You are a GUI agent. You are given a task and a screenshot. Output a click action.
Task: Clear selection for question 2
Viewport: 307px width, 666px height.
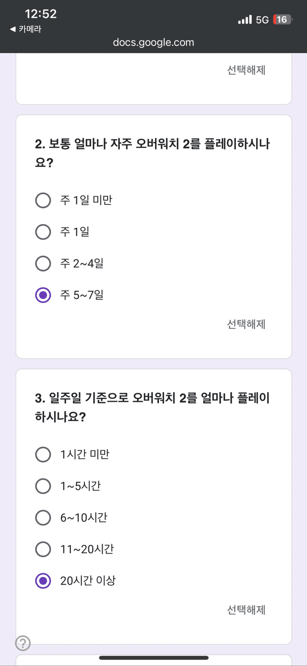tap(246, 324)
